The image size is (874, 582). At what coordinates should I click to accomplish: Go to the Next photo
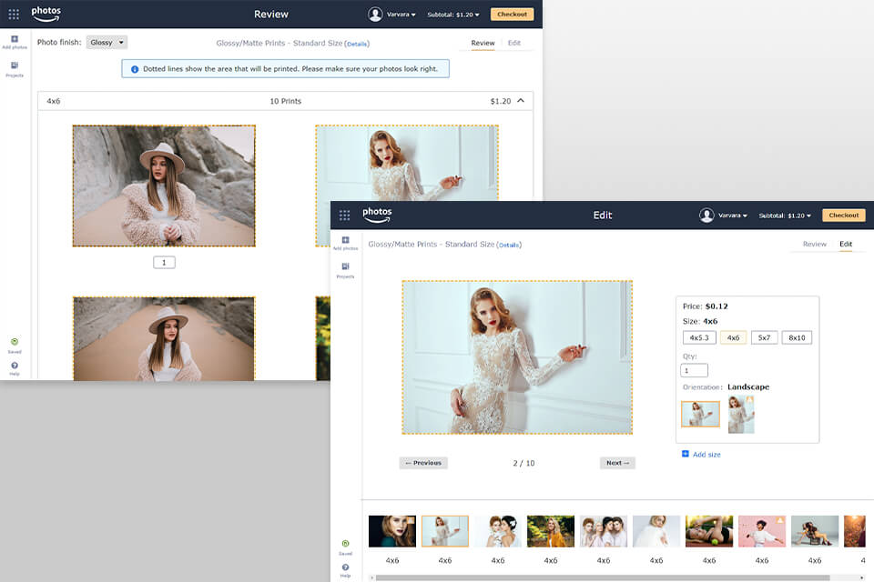tap(617, 463)
